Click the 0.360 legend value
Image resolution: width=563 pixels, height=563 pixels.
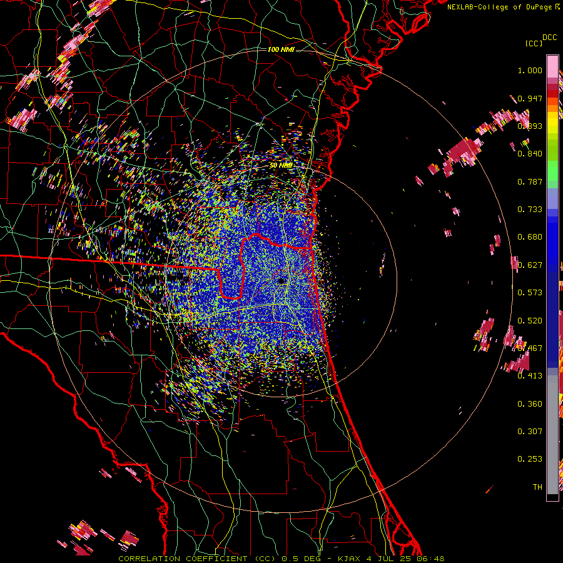click(x=530, y=404)
